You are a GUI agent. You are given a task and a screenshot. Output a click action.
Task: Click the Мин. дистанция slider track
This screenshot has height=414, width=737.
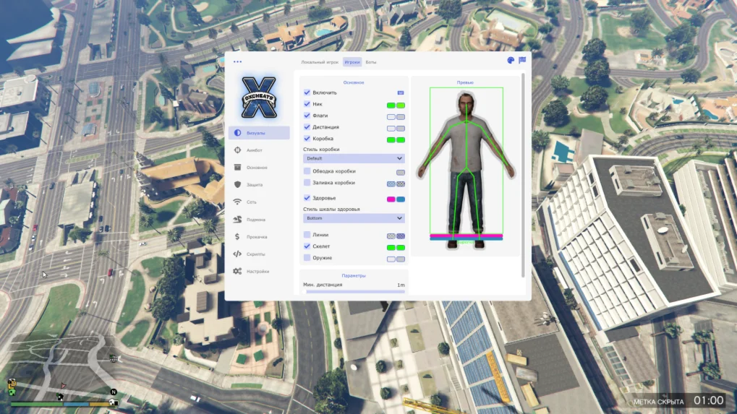(354, 292)
